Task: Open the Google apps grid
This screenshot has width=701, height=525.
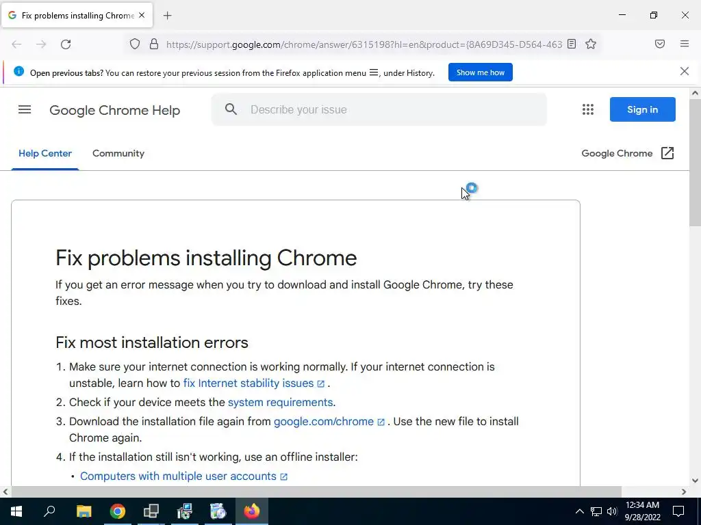Action: 588,109
